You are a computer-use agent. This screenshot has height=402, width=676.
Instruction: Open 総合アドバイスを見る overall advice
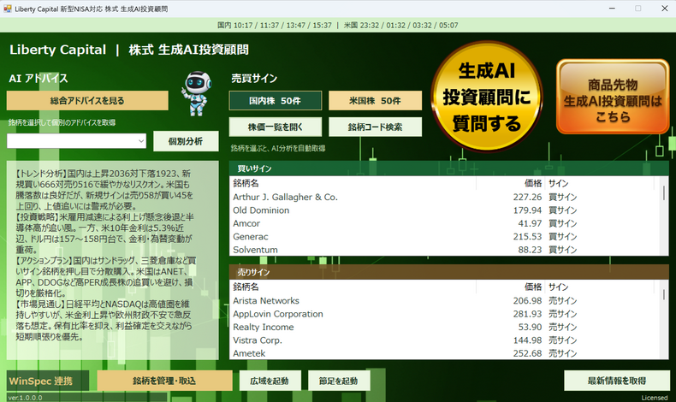pos(87,100)
